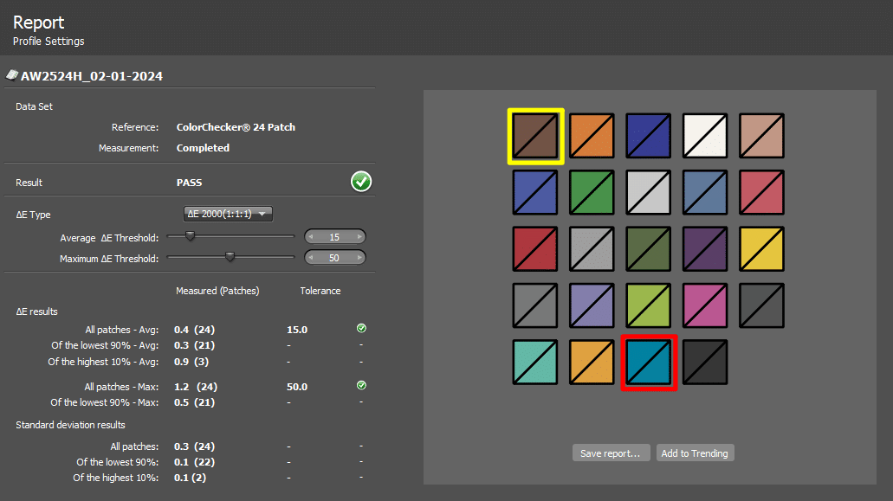Open the ΔE 2000(1:1:1) type dropdown

229,214
